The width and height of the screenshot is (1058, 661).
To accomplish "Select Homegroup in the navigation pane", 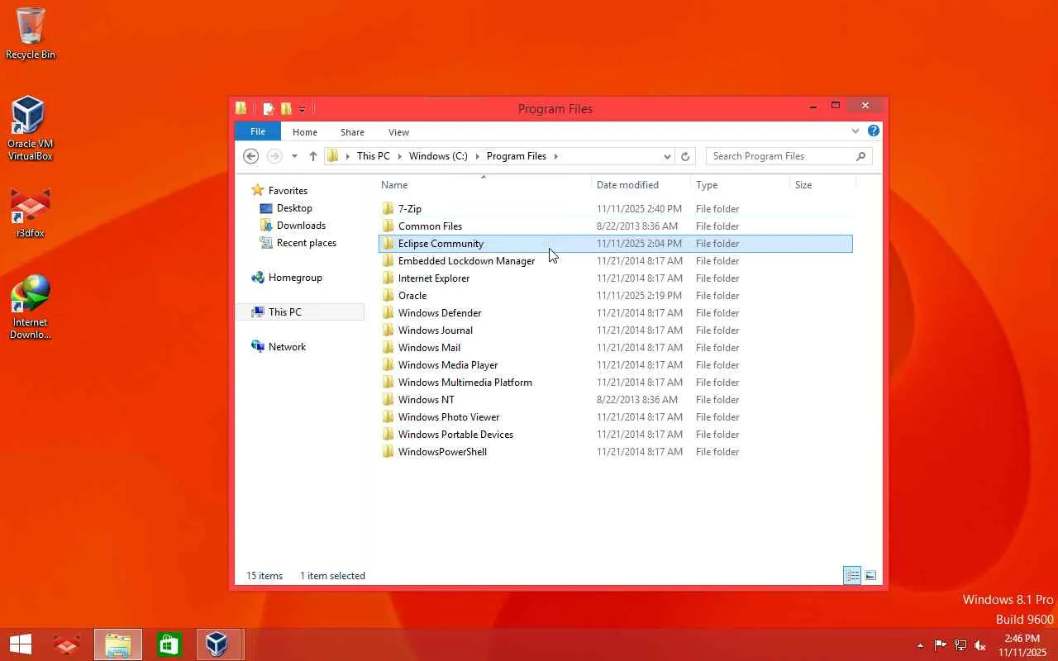I will click(x=295, y=278).
